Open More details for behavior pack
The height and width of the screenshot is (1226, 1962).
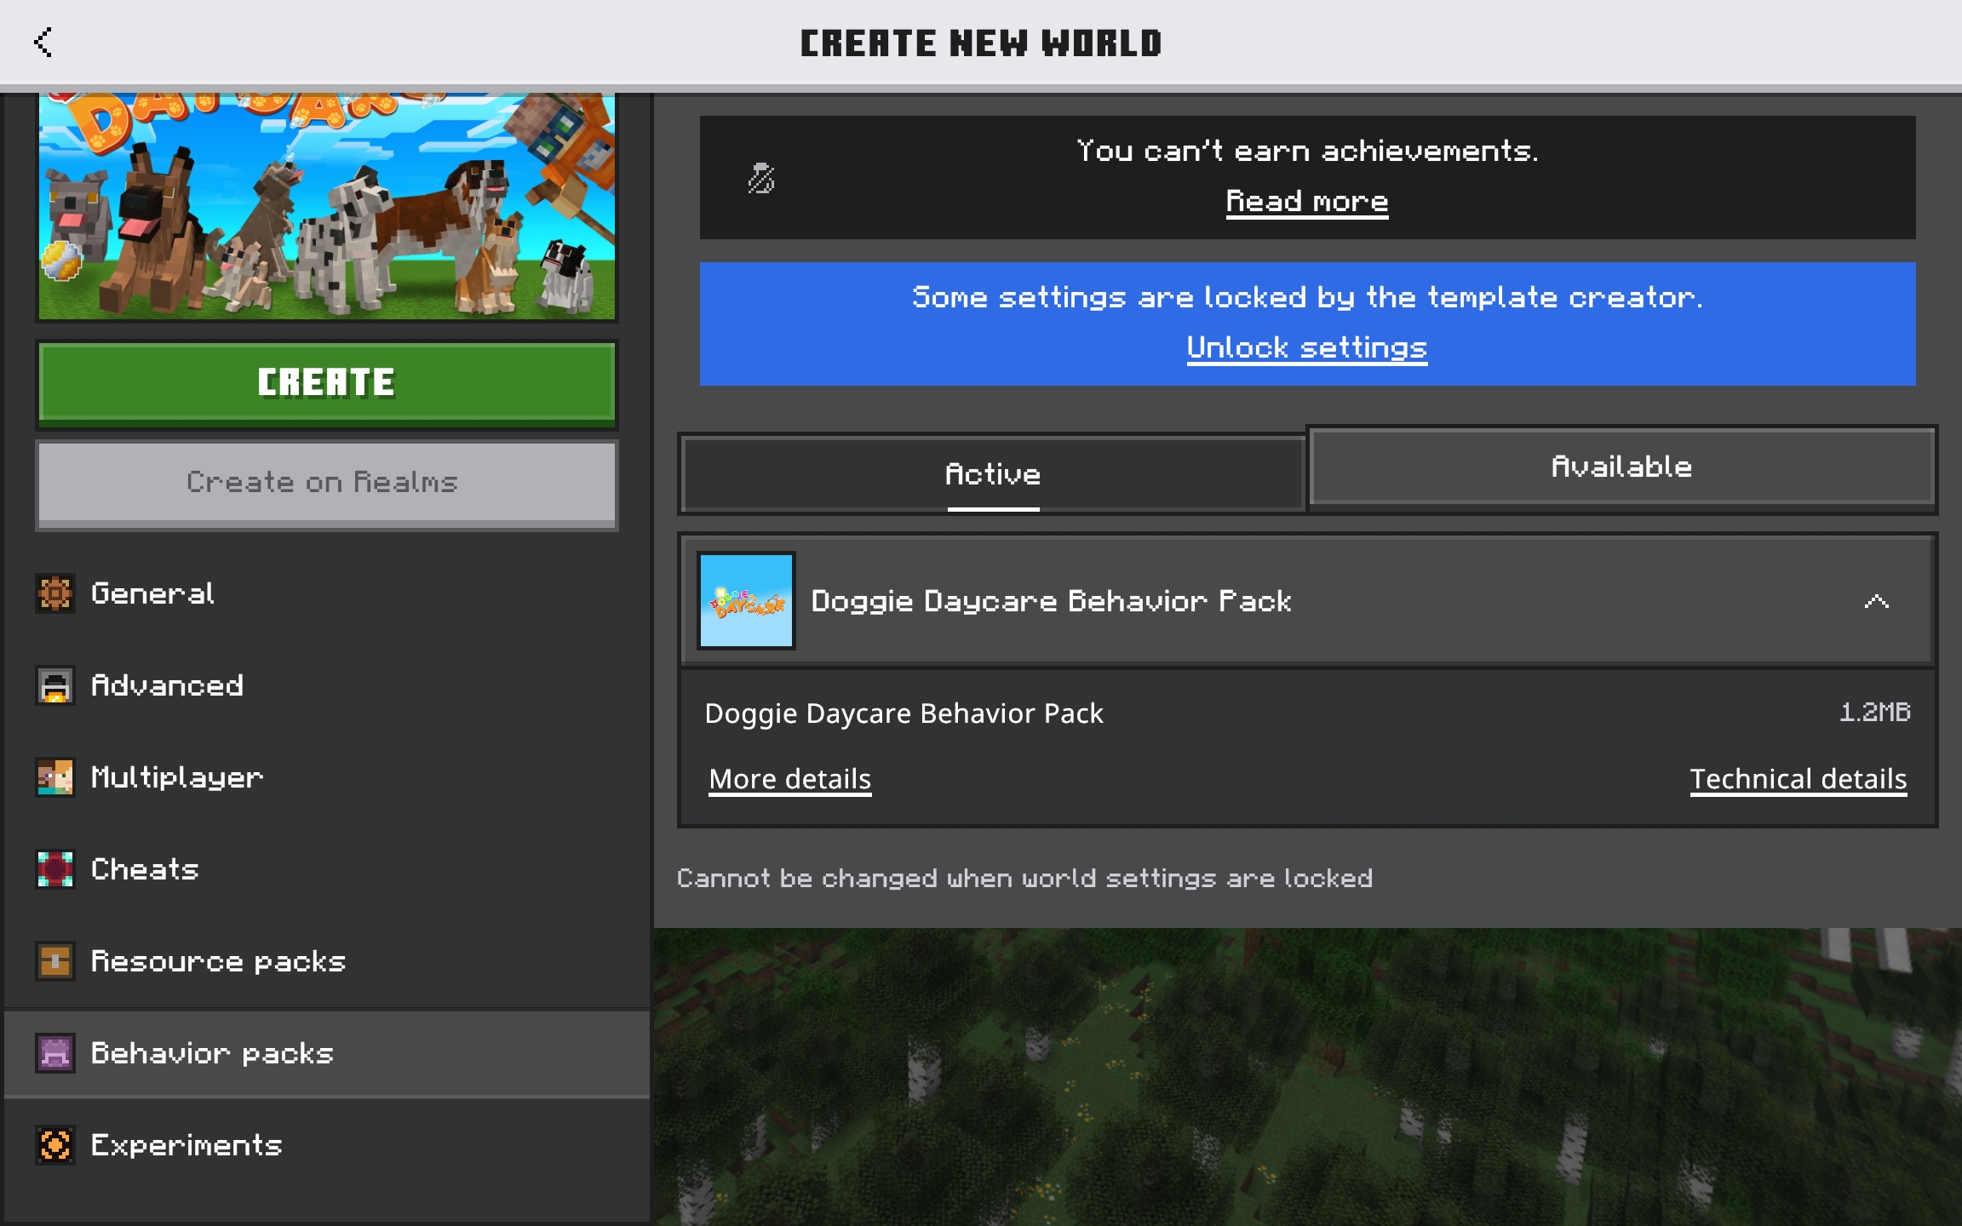coord(789,779)
